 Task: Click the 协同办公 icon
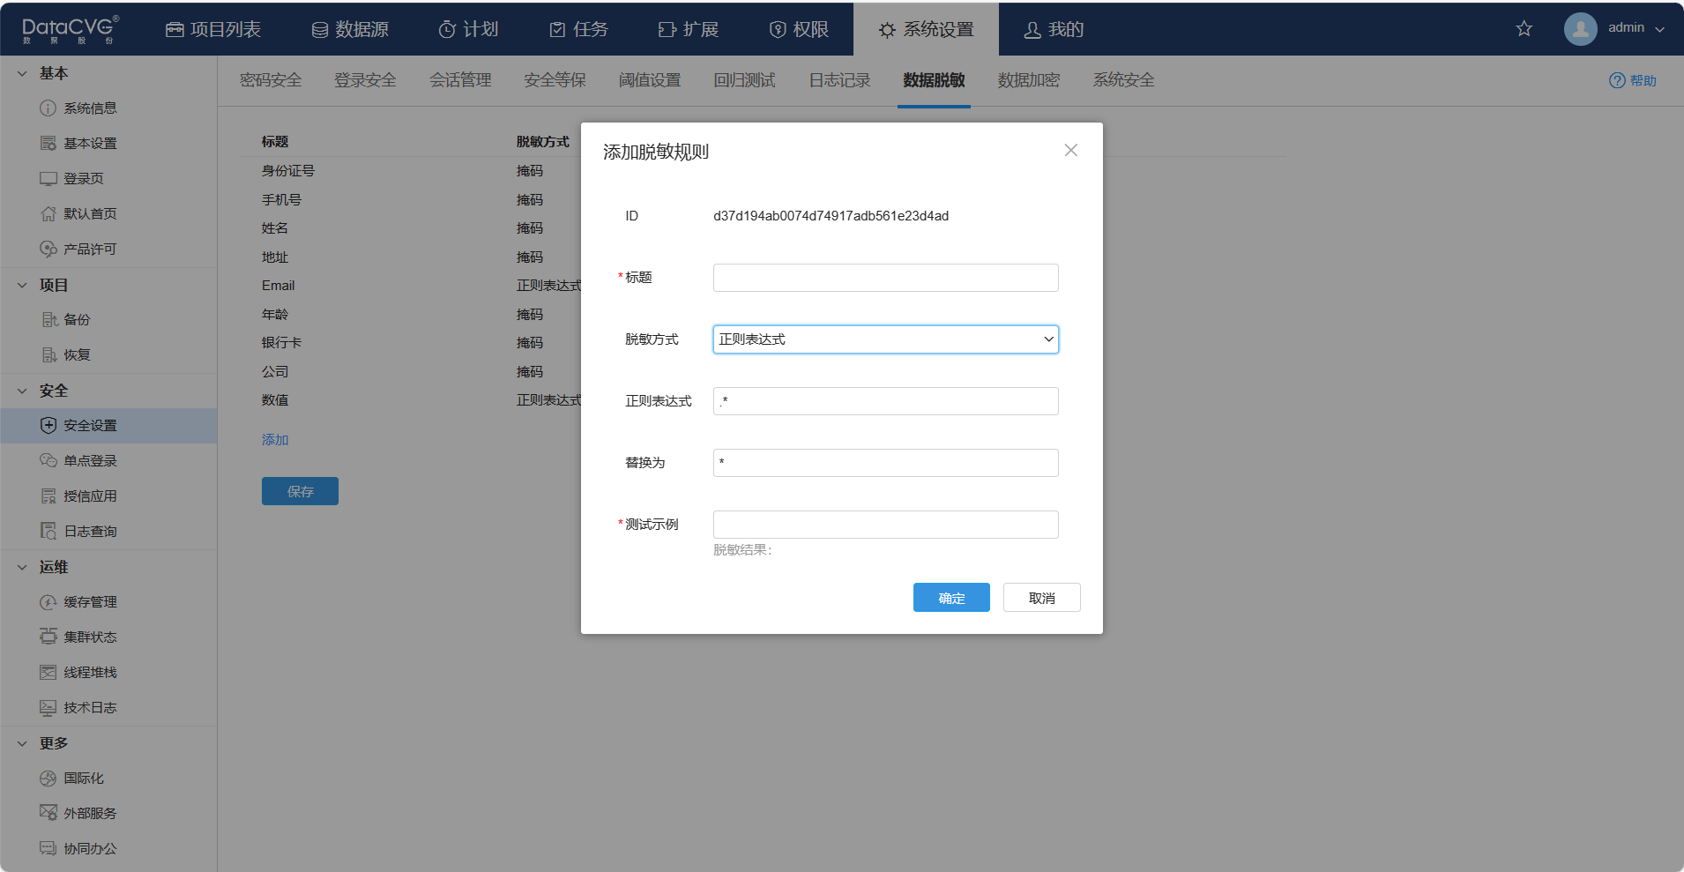tap(48, 849)
